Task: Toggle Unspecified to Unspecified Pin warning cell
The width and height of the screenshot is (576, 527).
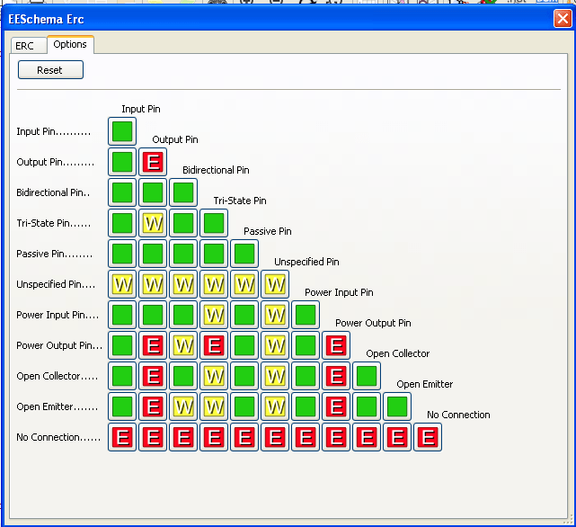Action: (275, 284)
